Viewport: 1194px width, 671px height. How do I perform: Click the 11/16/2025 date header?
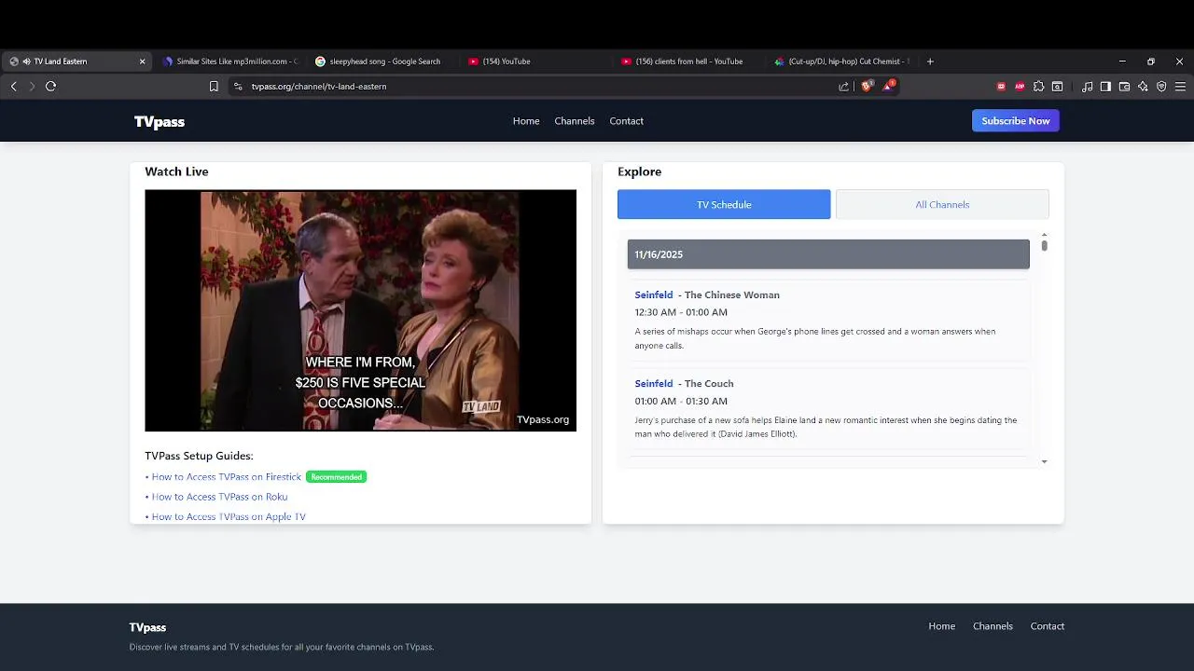[828, 254]
